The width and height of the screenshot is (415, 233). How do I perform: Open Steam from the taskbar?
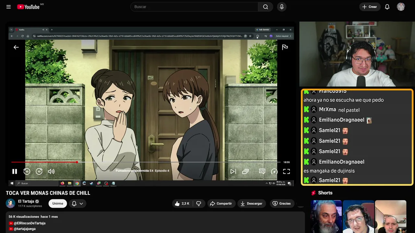[91, 183]
